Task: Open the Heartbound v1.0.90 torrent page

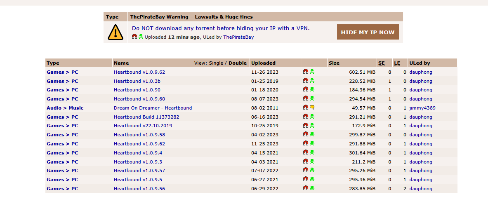Action: pos(137,90)
